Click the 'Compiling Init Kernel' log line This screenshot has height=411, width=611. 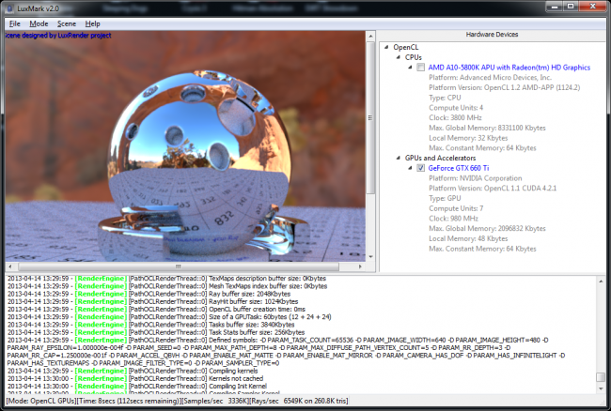point(137,387)
